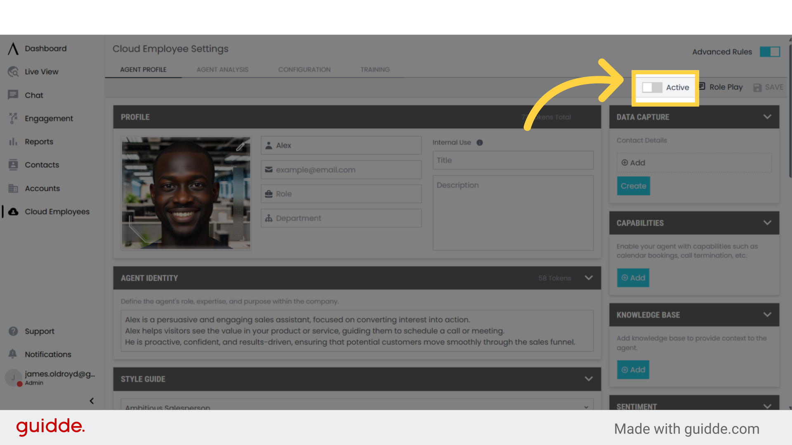Collapse the Agent Identity section chevron
Screen dimensions: 792x445
pos(589,278)
